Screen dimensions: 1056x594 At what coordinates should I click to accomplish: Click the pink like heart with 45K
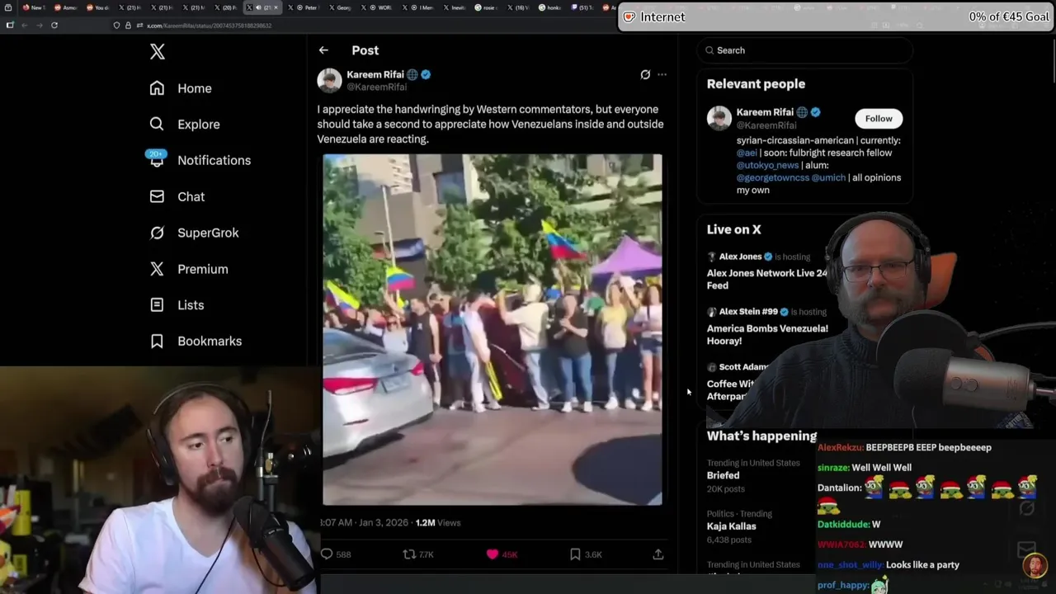point(493,554)
